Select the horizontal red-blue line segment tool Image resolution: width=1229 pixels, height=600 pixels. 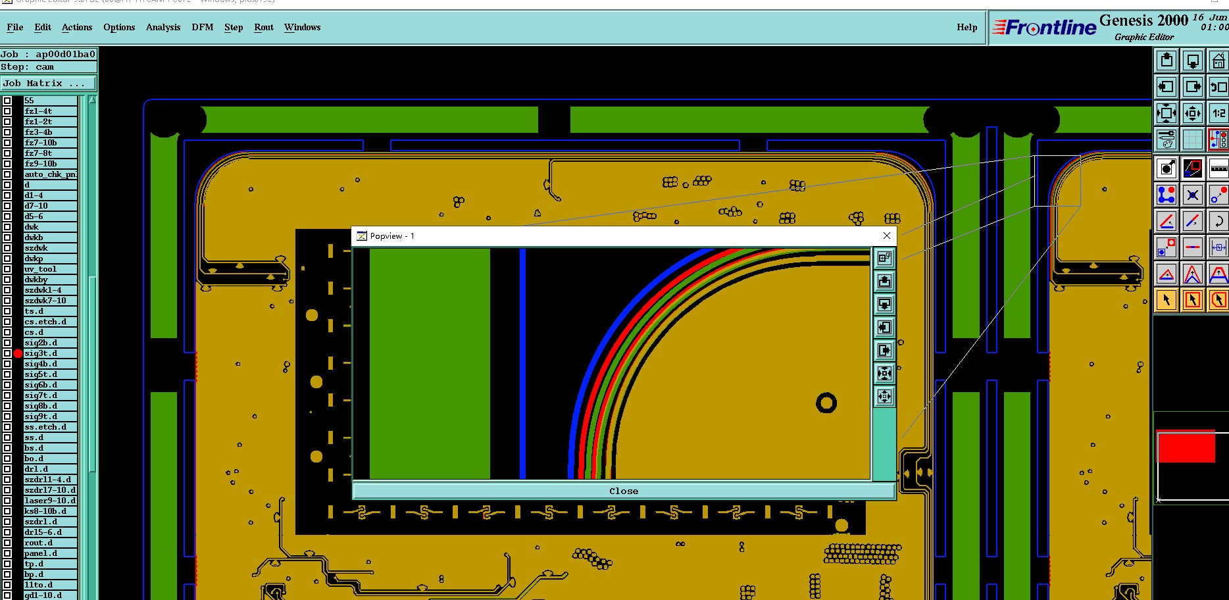pos(1193,247)
